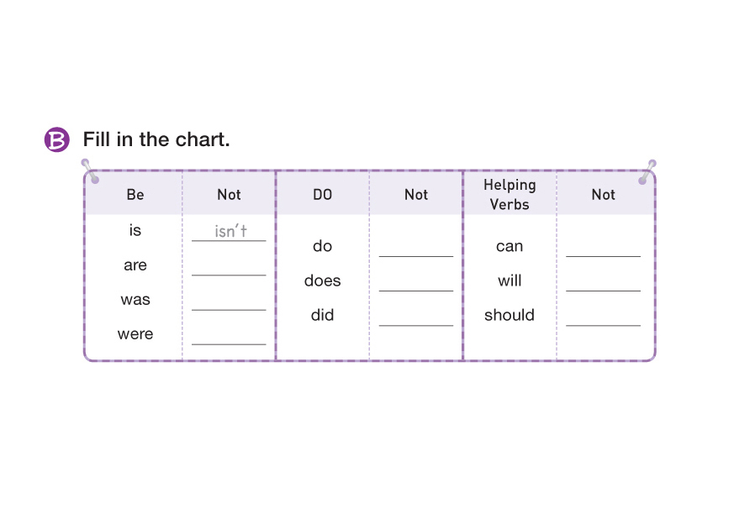Click the pushpin at the chart's top-left corner
Image resolution: width=734 pixels, height=514 pixels.
click(91, 173)
